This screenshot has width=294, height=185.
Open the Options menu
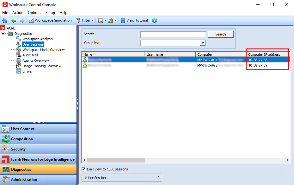(34, 13)
